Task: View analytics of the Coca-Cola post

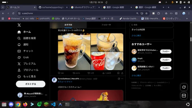Action: click(x=106, y=73)
